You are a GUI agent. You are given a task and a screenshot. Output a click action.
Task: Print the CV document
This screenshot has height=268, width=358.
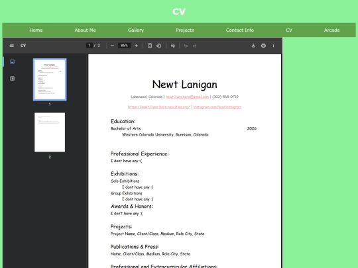263,46
